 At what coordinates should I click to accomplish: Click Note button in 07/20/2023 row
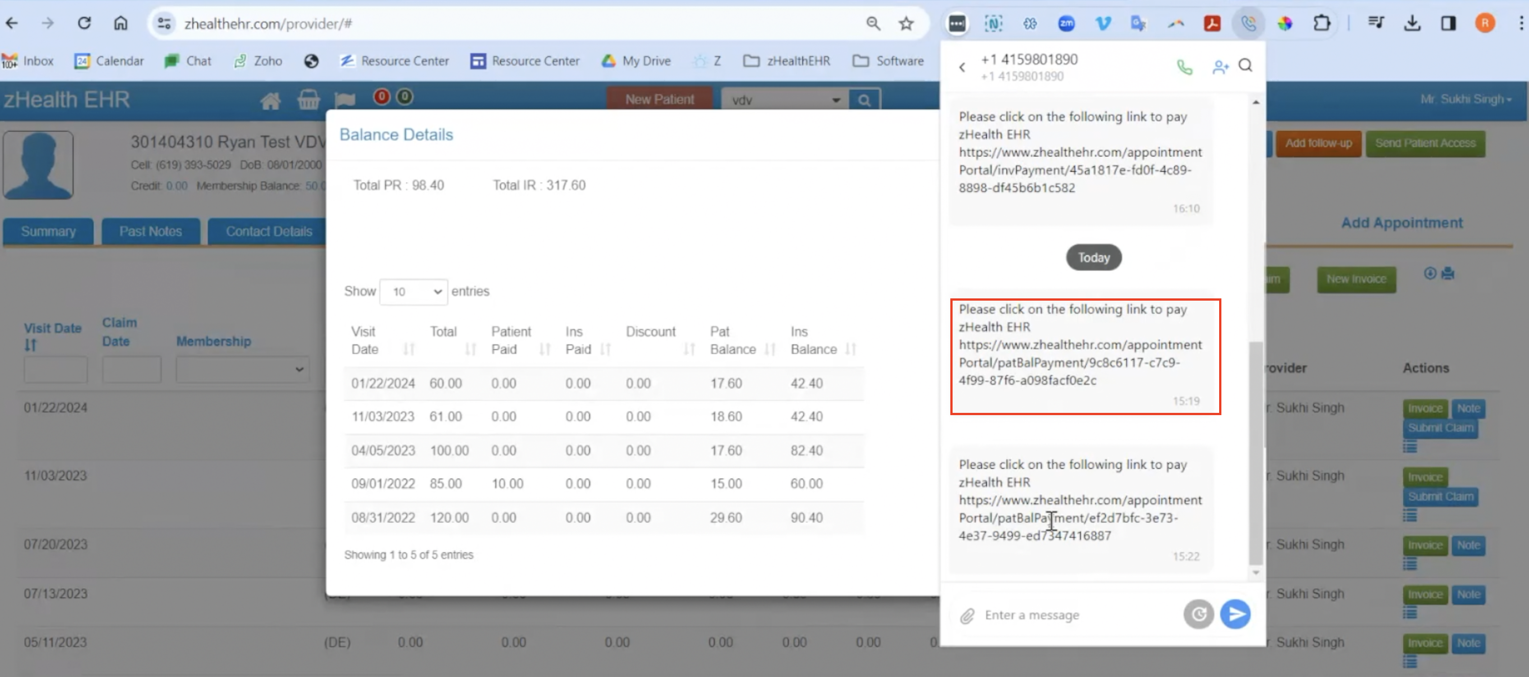(1468, 545)
